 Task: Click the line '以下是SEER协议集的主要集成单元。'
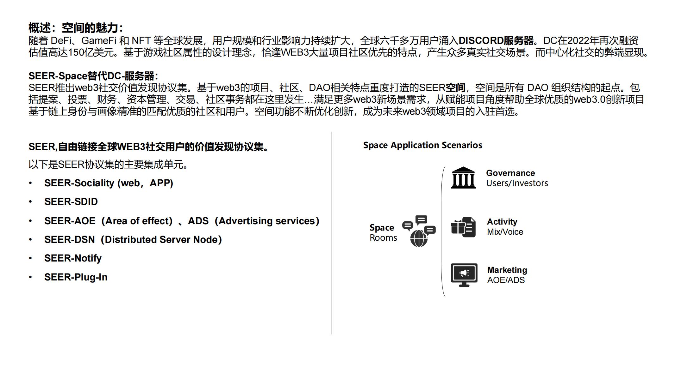click(x=108, y=165)
